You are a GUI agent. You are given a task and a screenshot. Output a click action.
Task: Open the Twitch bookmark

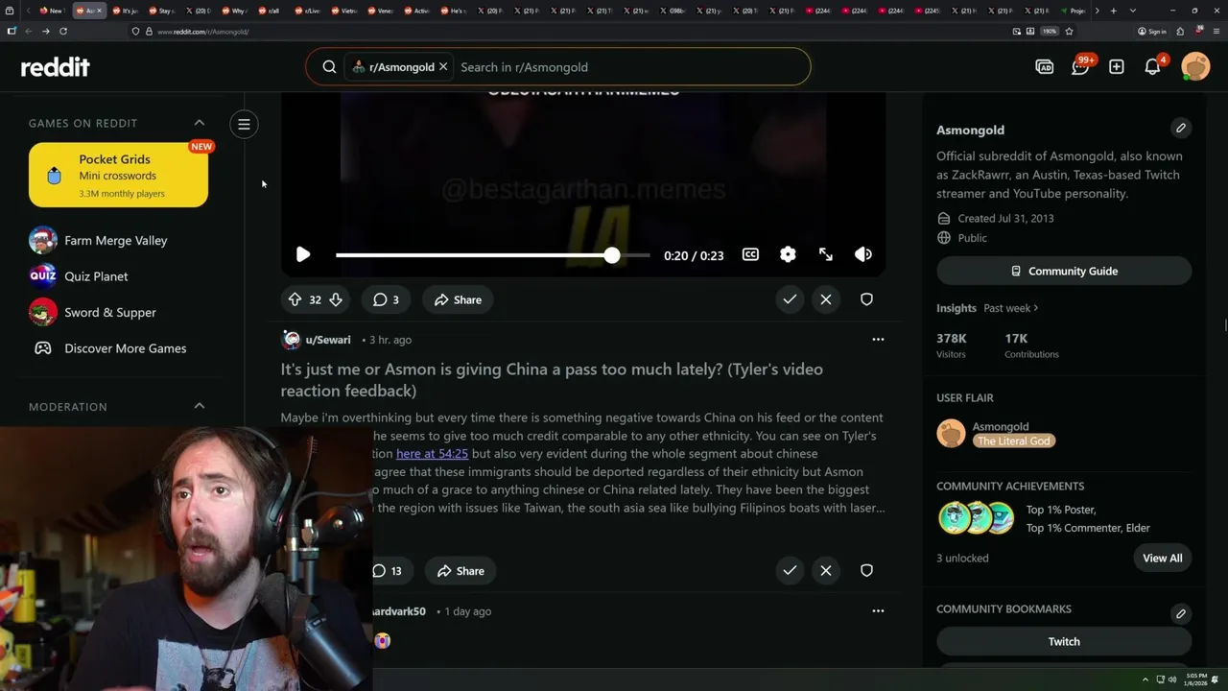(x=1064, y=641)
